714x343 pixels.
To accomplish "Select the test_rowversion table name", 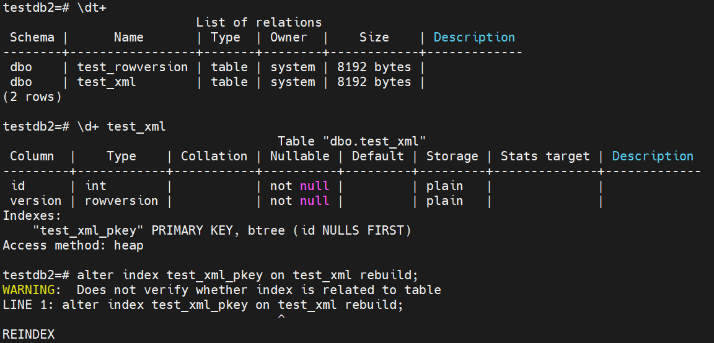I will 132,67.
